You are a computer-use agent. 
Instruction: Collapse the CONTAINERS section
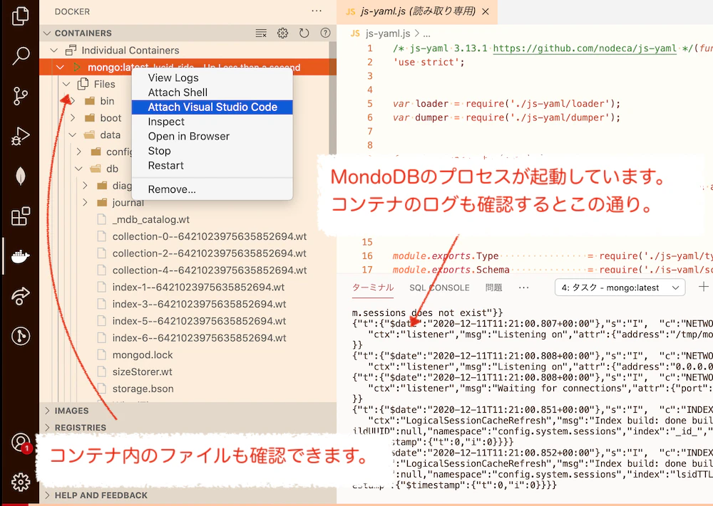click(x=47, y=33)
